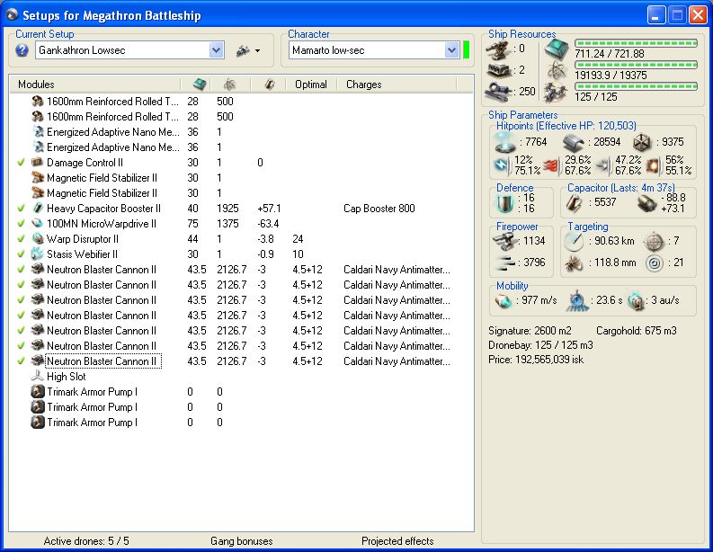This screenshot has height=552, width=713.
Task: Click the turret firepower icon
Action: coord(505,240)
